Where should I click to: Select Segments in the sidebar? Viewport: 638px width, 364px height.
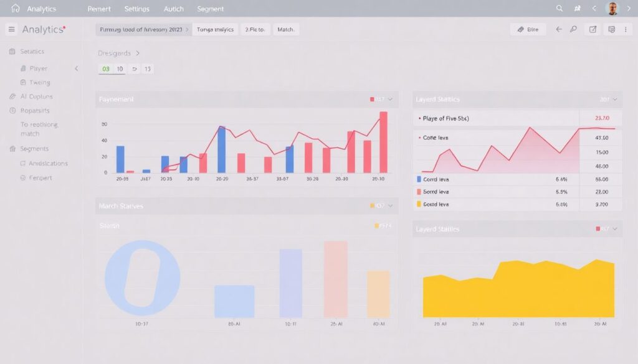pyautogui.click(x=34, y=149)
